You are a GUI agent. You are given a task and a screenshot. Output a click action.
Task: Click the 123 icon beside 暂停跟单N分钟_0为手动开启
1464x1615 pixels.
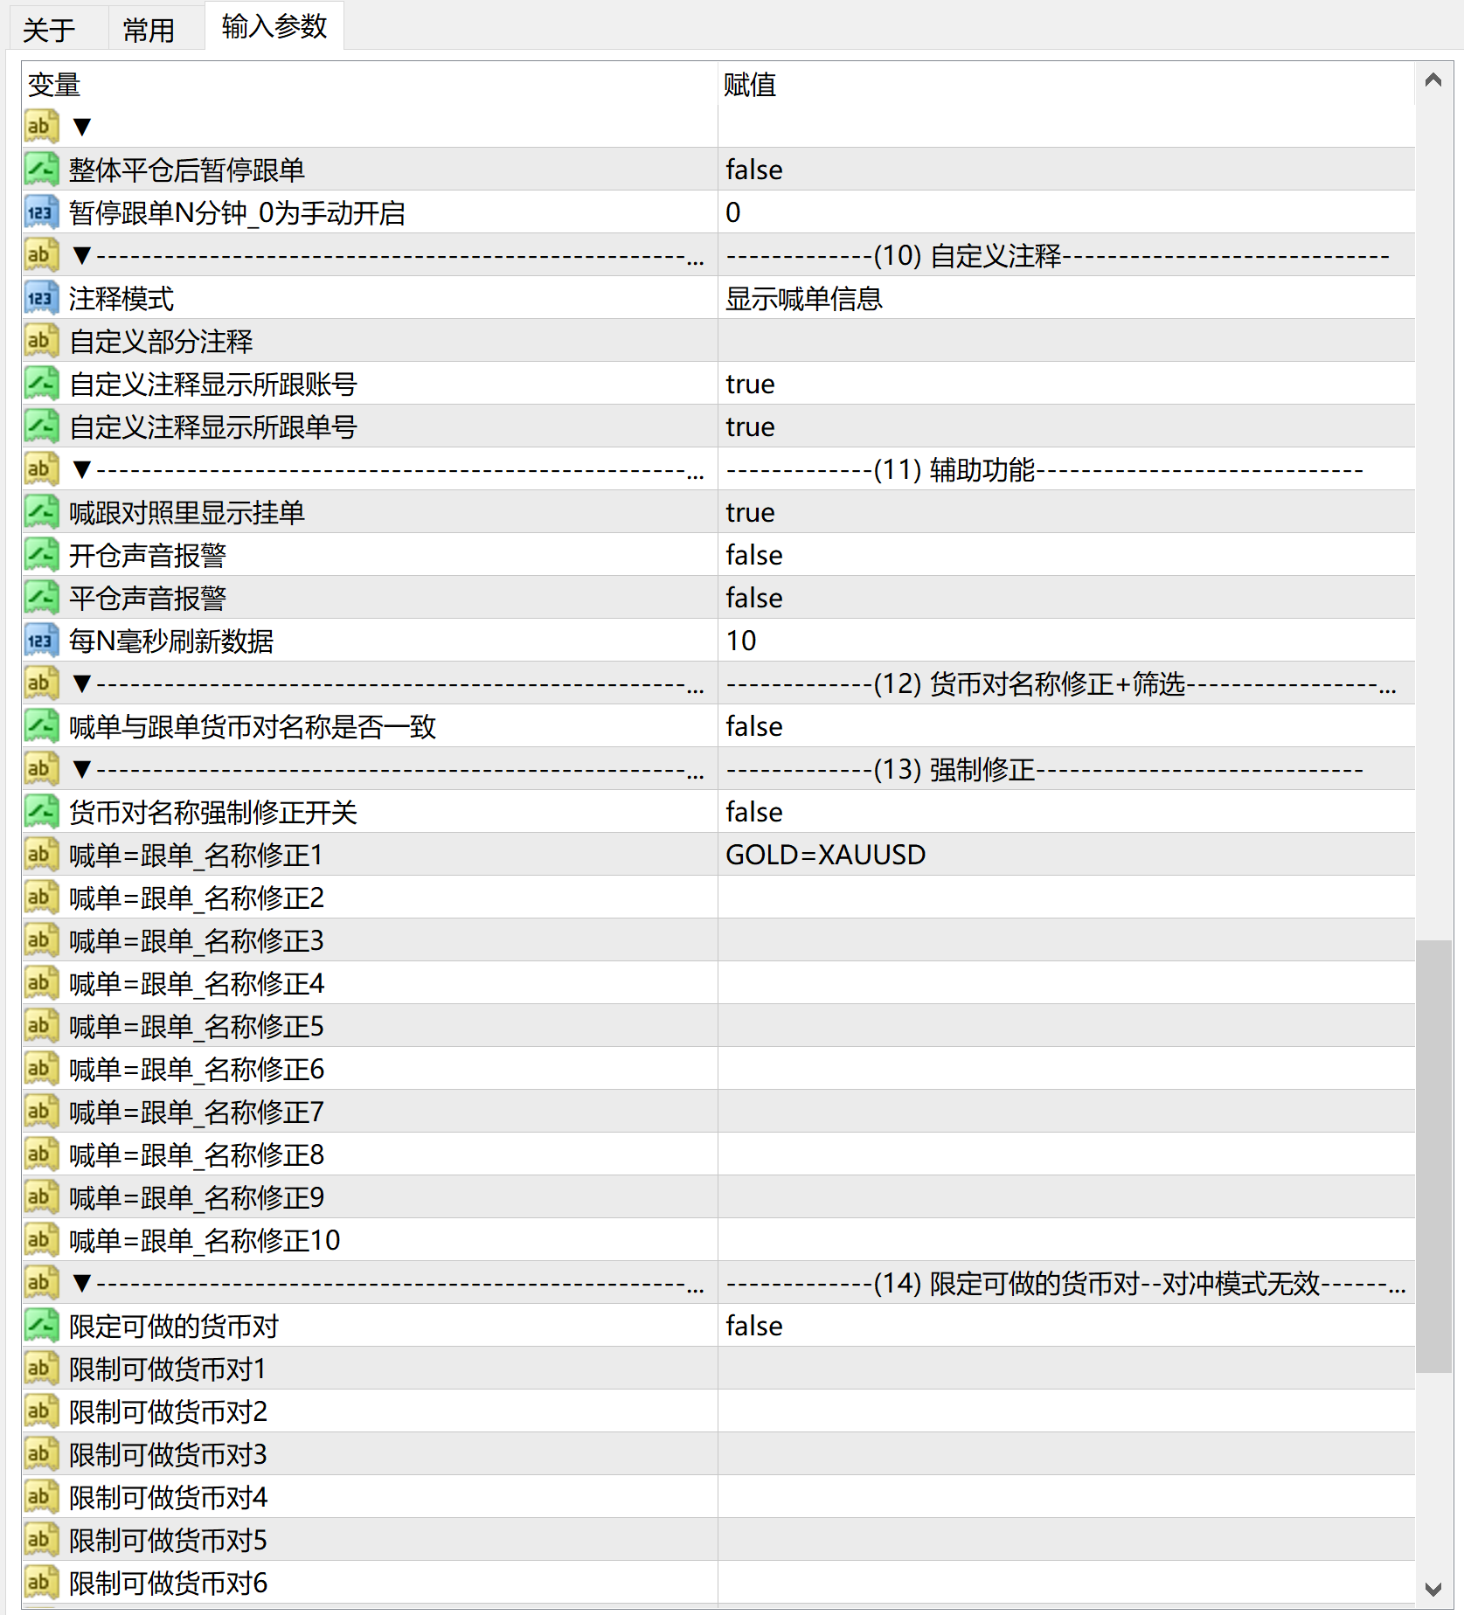40,212
